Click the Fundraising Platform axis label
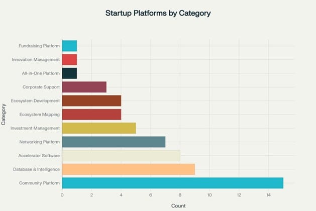Viewport: 316px width, 211px height. coord(39,46)
